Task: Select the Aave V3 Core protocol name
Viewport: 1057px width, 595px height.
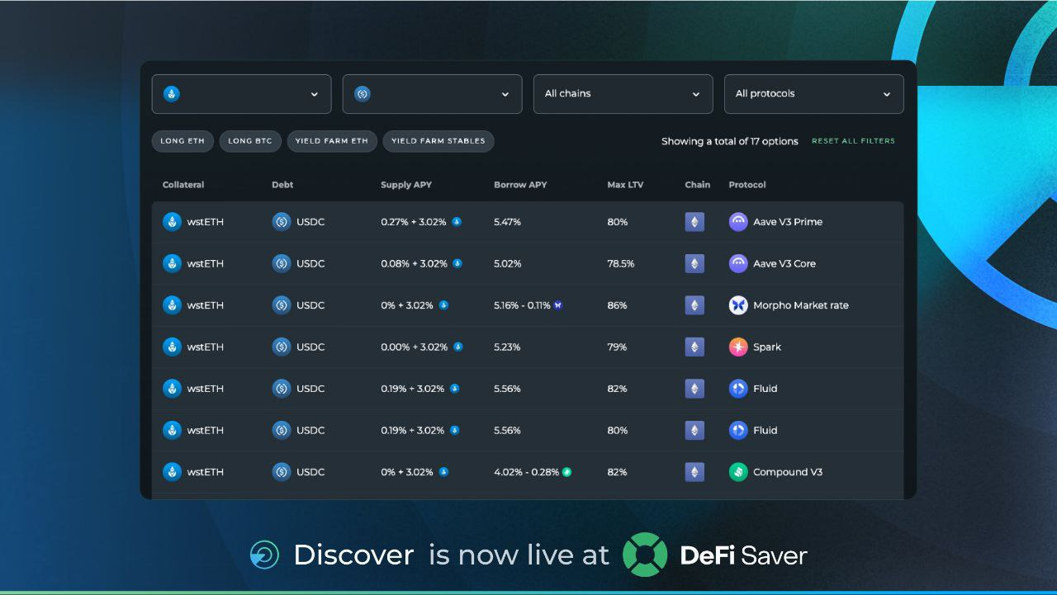Action: point(784,263)
